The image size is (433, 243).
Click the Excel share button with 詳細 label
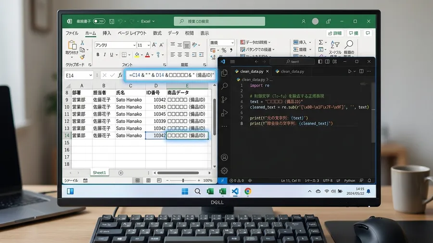pyautogui.click(x=335, y=33)
